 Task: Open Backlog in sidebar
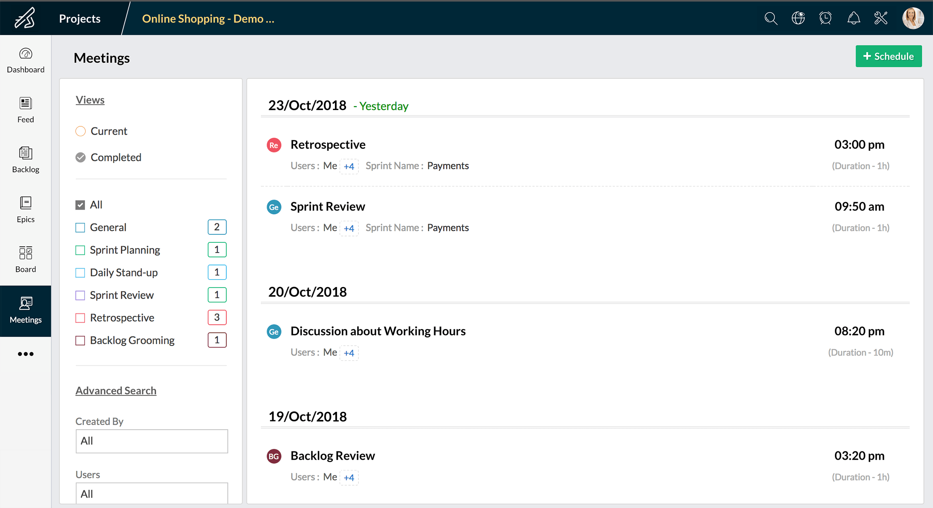click(26, 160)
